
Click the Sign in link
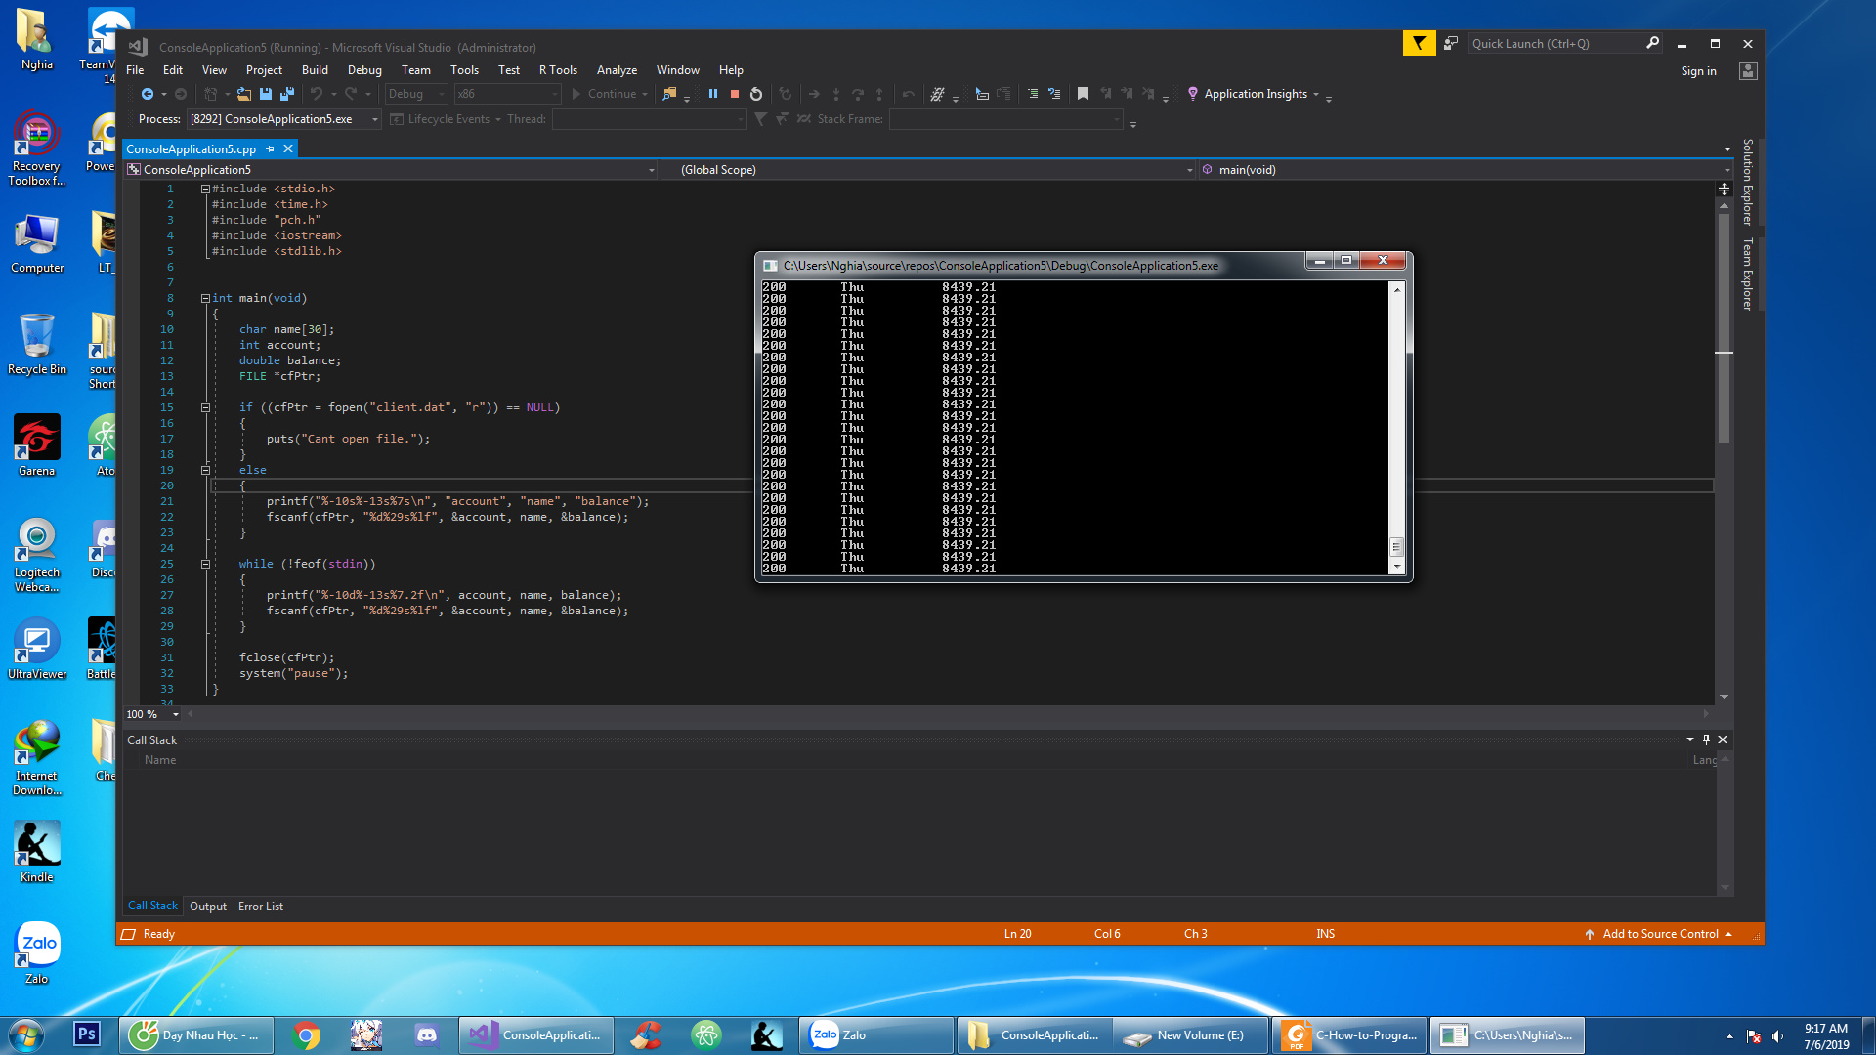pyautogui.click(x=1698, y=71)
